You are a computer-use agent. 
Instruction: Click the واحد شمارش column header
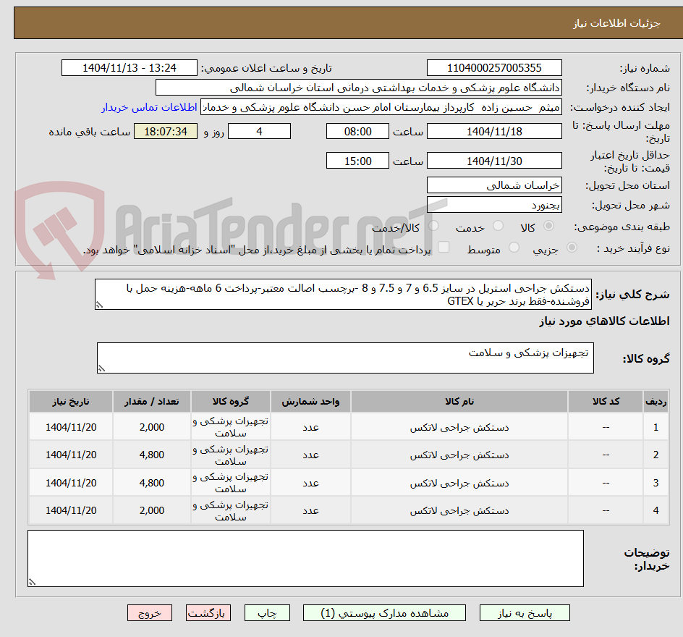click(x=310, y=401)
